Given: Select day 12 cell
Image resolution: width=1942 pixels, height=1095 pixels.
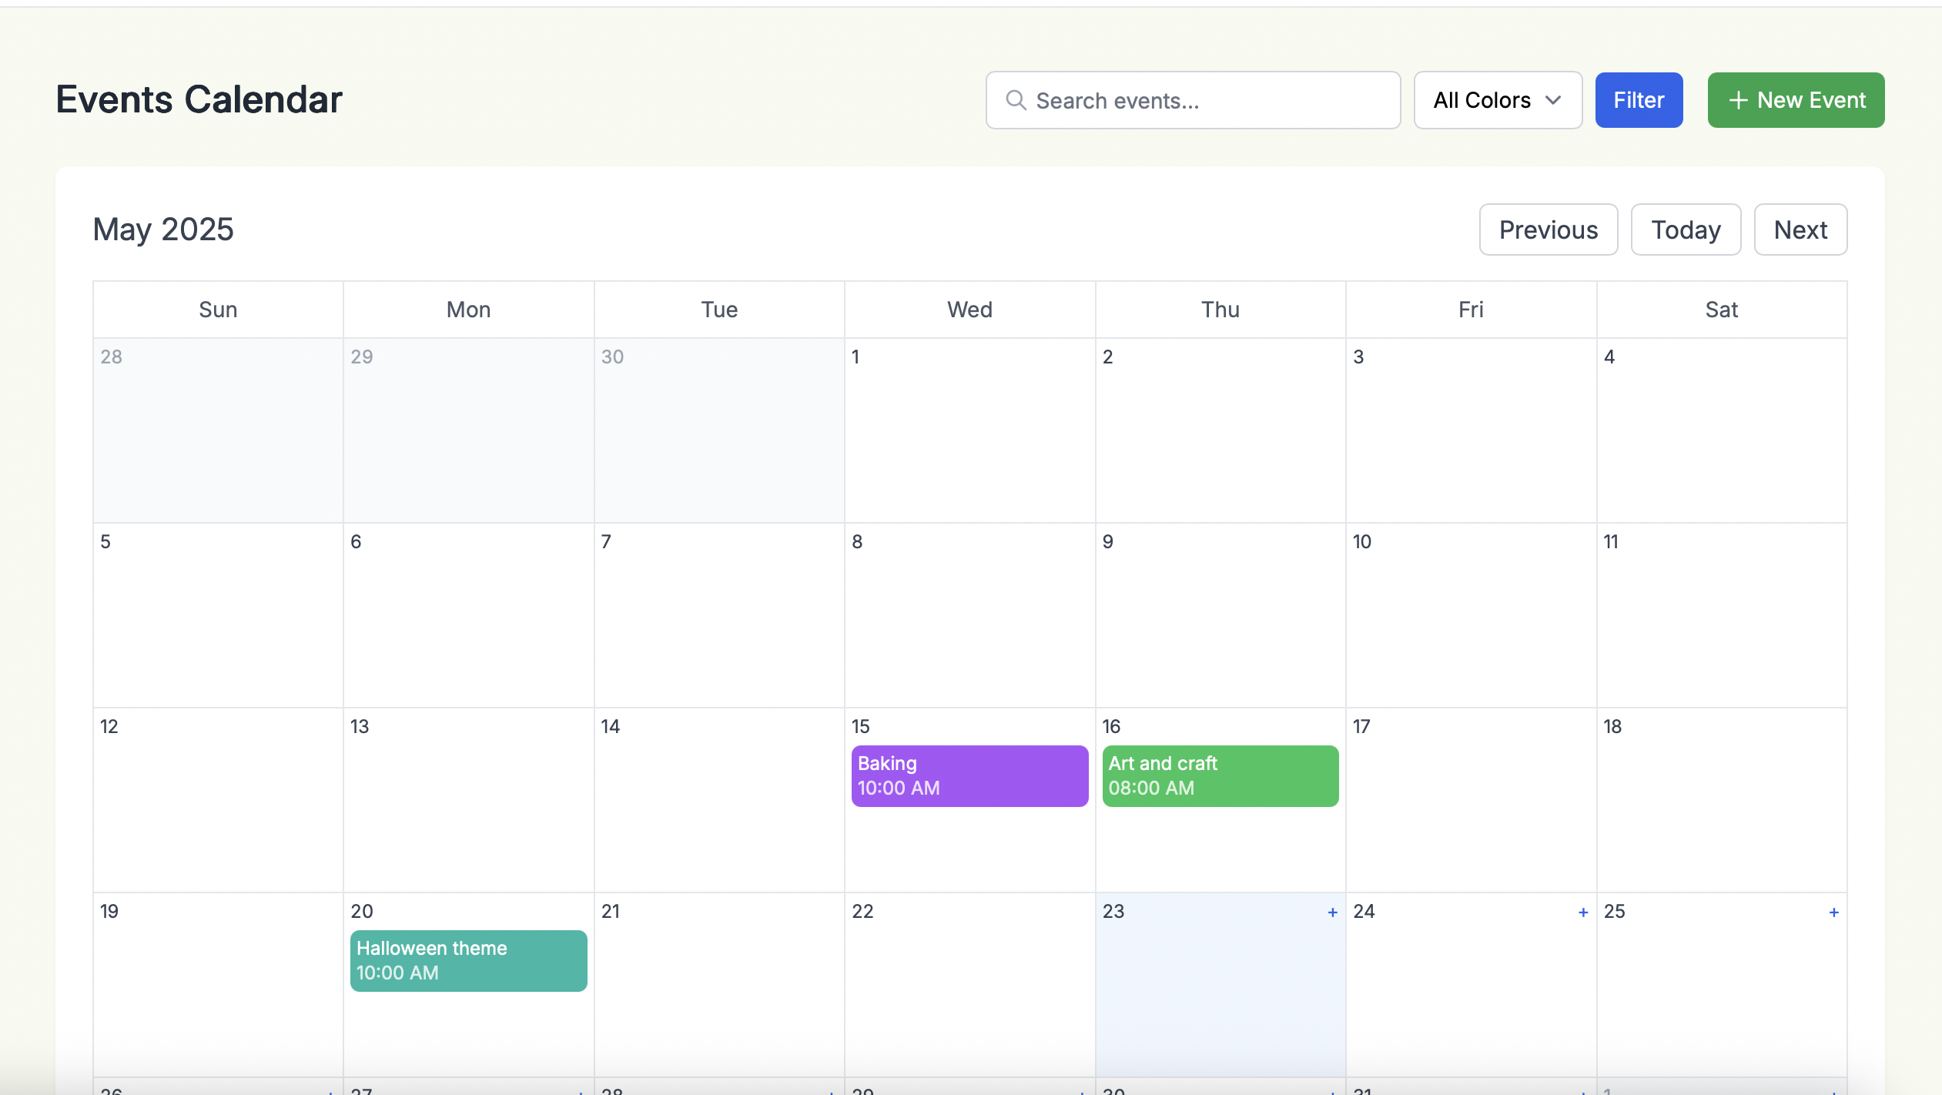Looking at the screenshot, I should tap(218, 800).
